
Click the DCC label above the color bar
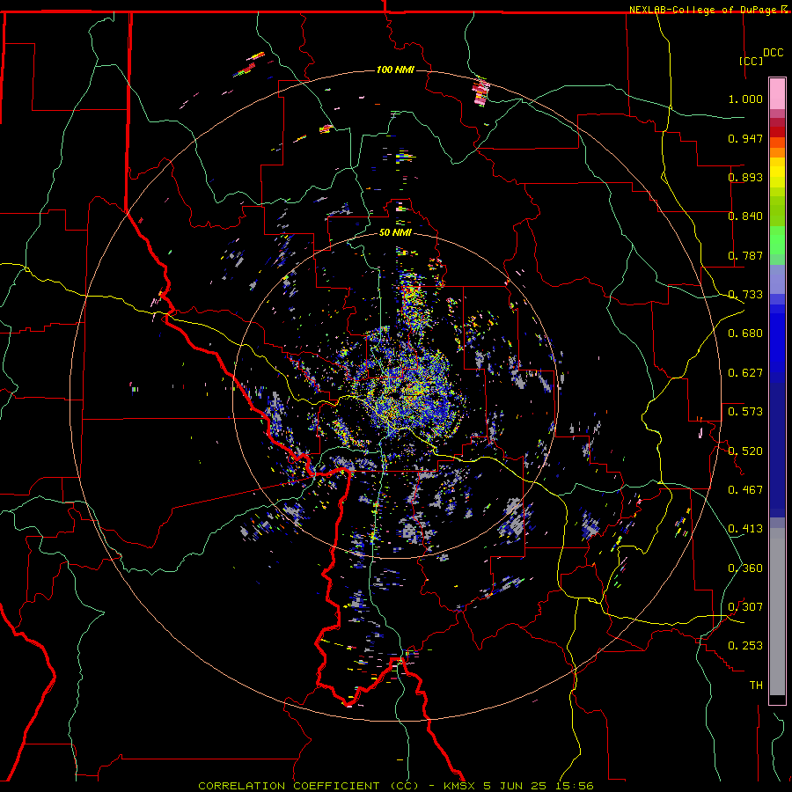tap(774, 53)
